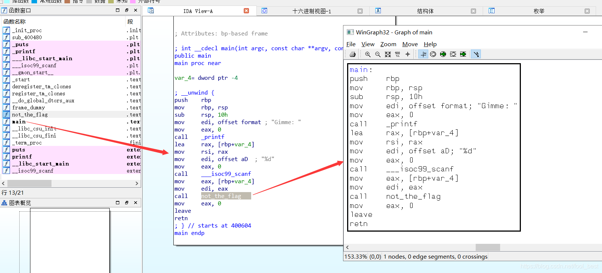Image resolution: width=602 pixels, height=273 pixels.
Task: Click the Print icon in WinGraph32 toolbar
Action: tap(352, 54)
